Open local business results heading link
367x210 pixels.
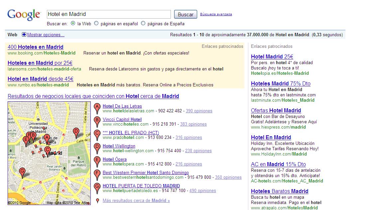tap(93, 96)
